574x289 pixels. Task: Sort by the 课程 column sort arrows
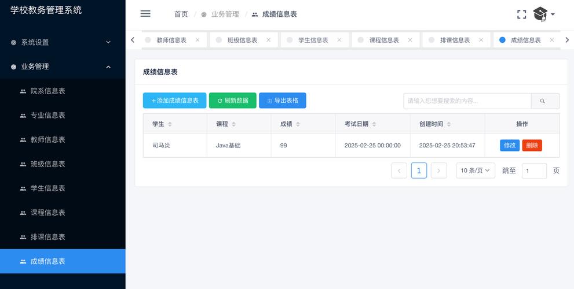coord(233,124)
